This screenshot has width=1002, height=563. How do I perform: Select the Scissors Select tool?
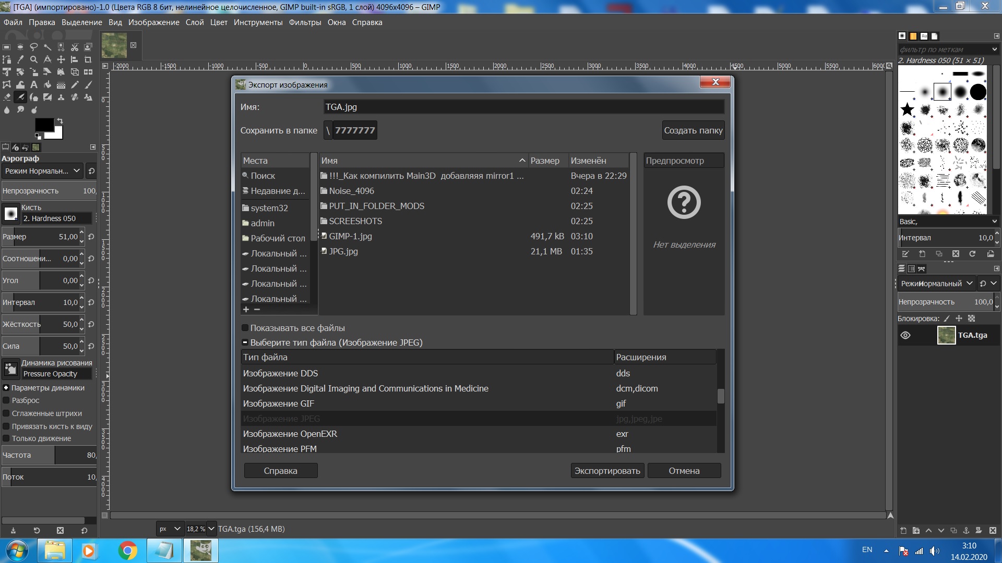[75, 47]
